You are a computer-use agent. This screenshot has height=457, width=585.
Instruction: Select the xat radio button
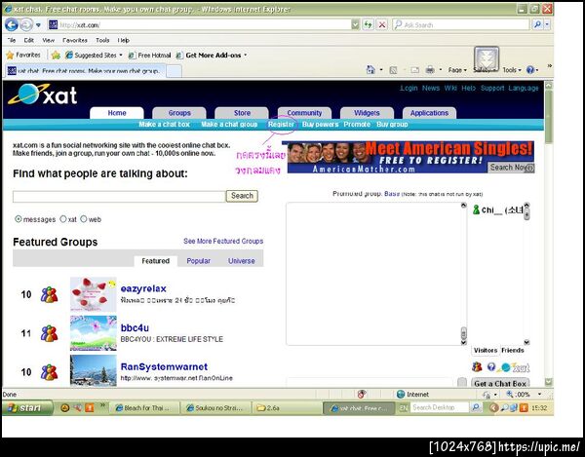(x=63, y=219)
